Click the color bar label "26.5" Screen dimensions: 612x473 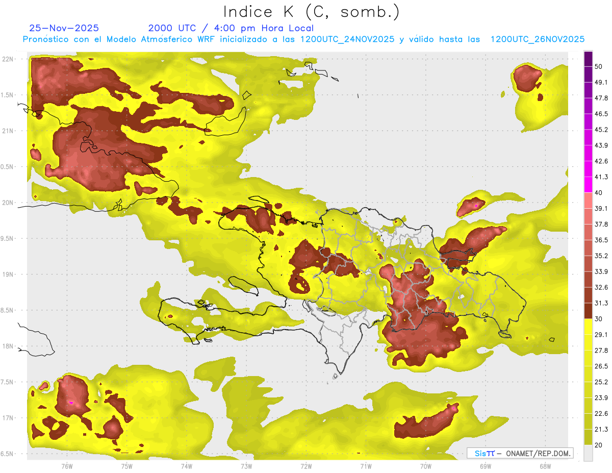[601, 366]
